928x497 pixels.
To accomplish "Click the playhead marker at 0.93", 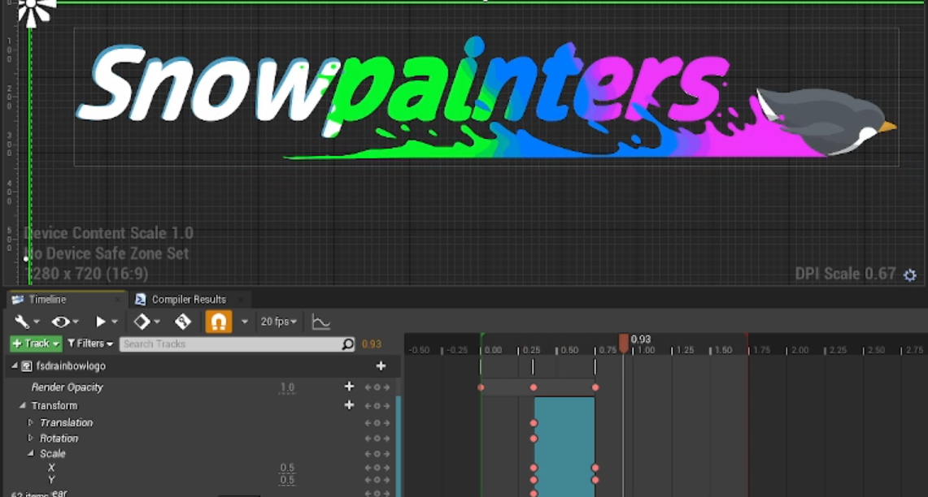I will point(624,343).
